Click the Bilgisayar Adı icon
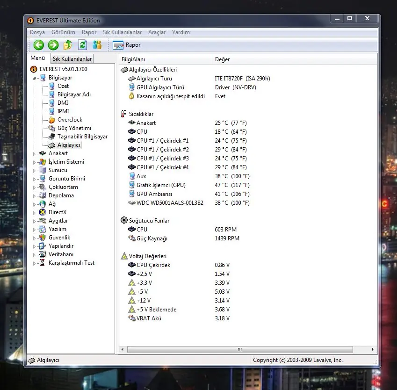 51,94
